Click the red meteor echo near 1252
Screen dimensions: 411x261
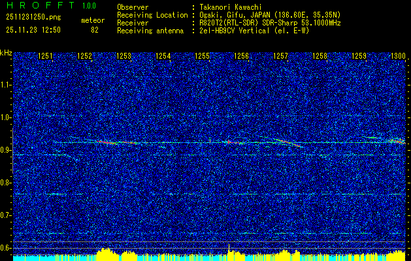[x=106, y=142]
